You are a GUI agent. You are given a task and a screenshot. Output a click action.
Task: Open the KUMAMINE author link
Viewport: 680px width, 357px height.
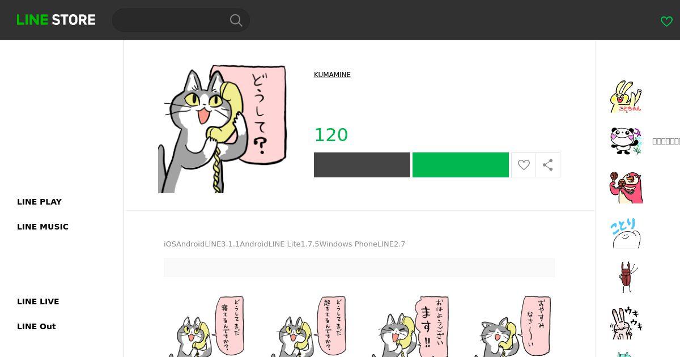(332, 75)
